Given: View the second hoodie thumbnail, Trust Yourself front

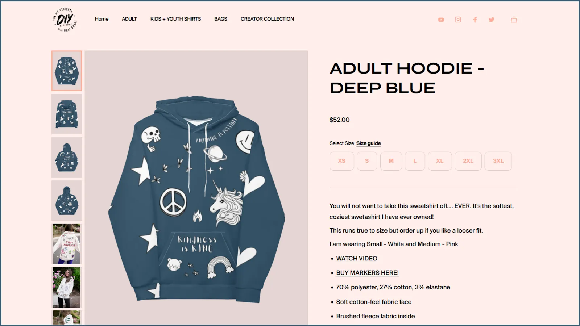Looking at the screenshot, I should [67, 114].
